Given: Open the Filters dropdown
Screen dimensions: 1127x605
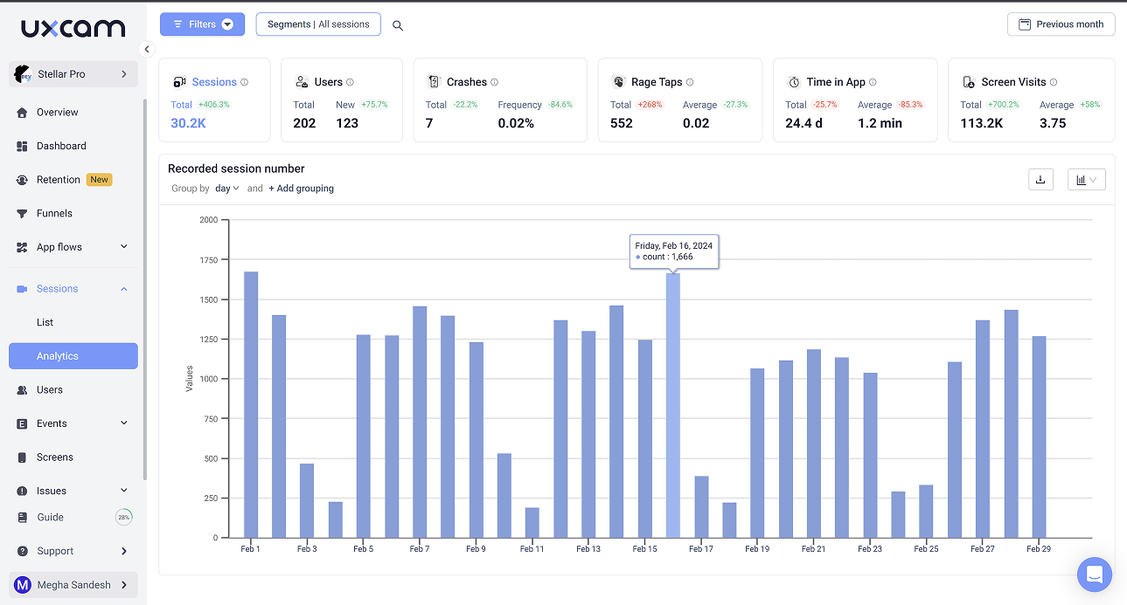Looking at the screenshot, I should pyautogui.click(x=202, y=24).
